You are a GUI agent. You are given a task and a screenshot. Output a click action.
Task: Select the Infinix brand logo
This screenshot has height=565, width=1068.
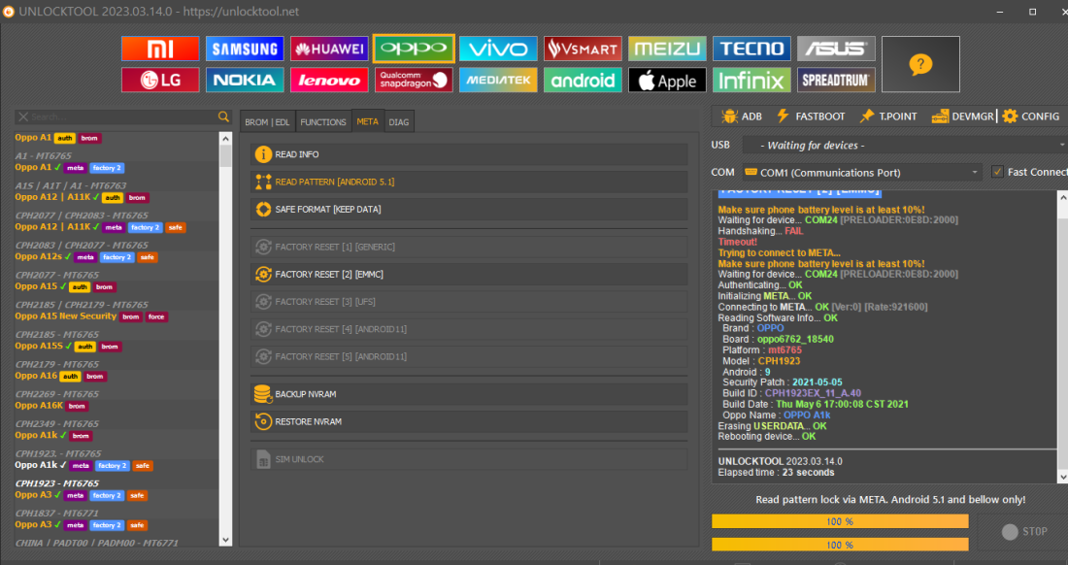751,81
